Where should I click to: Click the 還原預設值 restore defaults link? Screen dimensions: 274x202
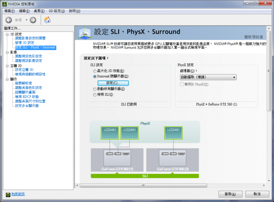tap(253, 37)
